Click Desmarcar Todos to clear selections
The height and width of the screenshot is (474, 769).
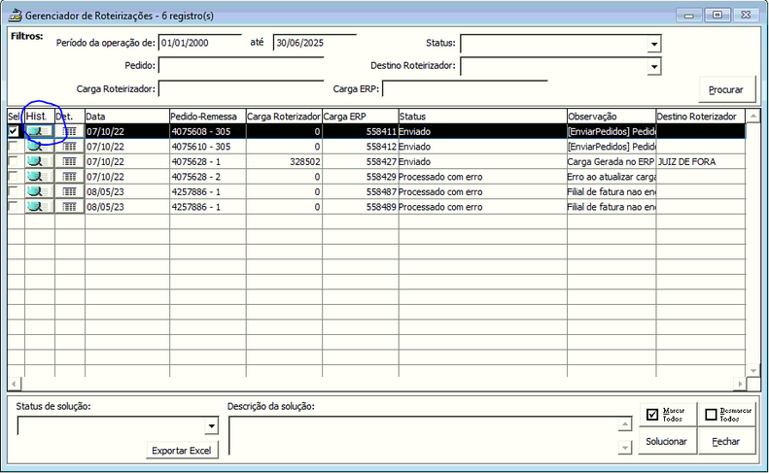pos(726,415)
